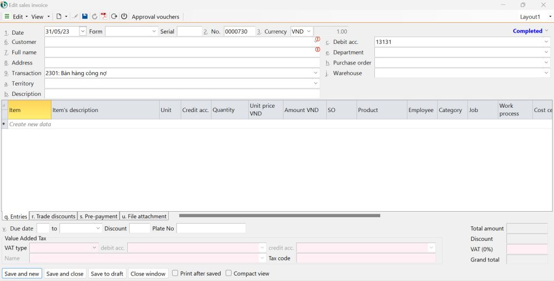
Task: Open the green hamburger menu icon
Action: point(6,17)
